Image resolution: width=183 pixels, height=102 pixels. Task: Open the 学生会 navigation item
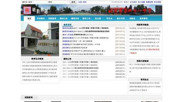[x=109, y=18]
